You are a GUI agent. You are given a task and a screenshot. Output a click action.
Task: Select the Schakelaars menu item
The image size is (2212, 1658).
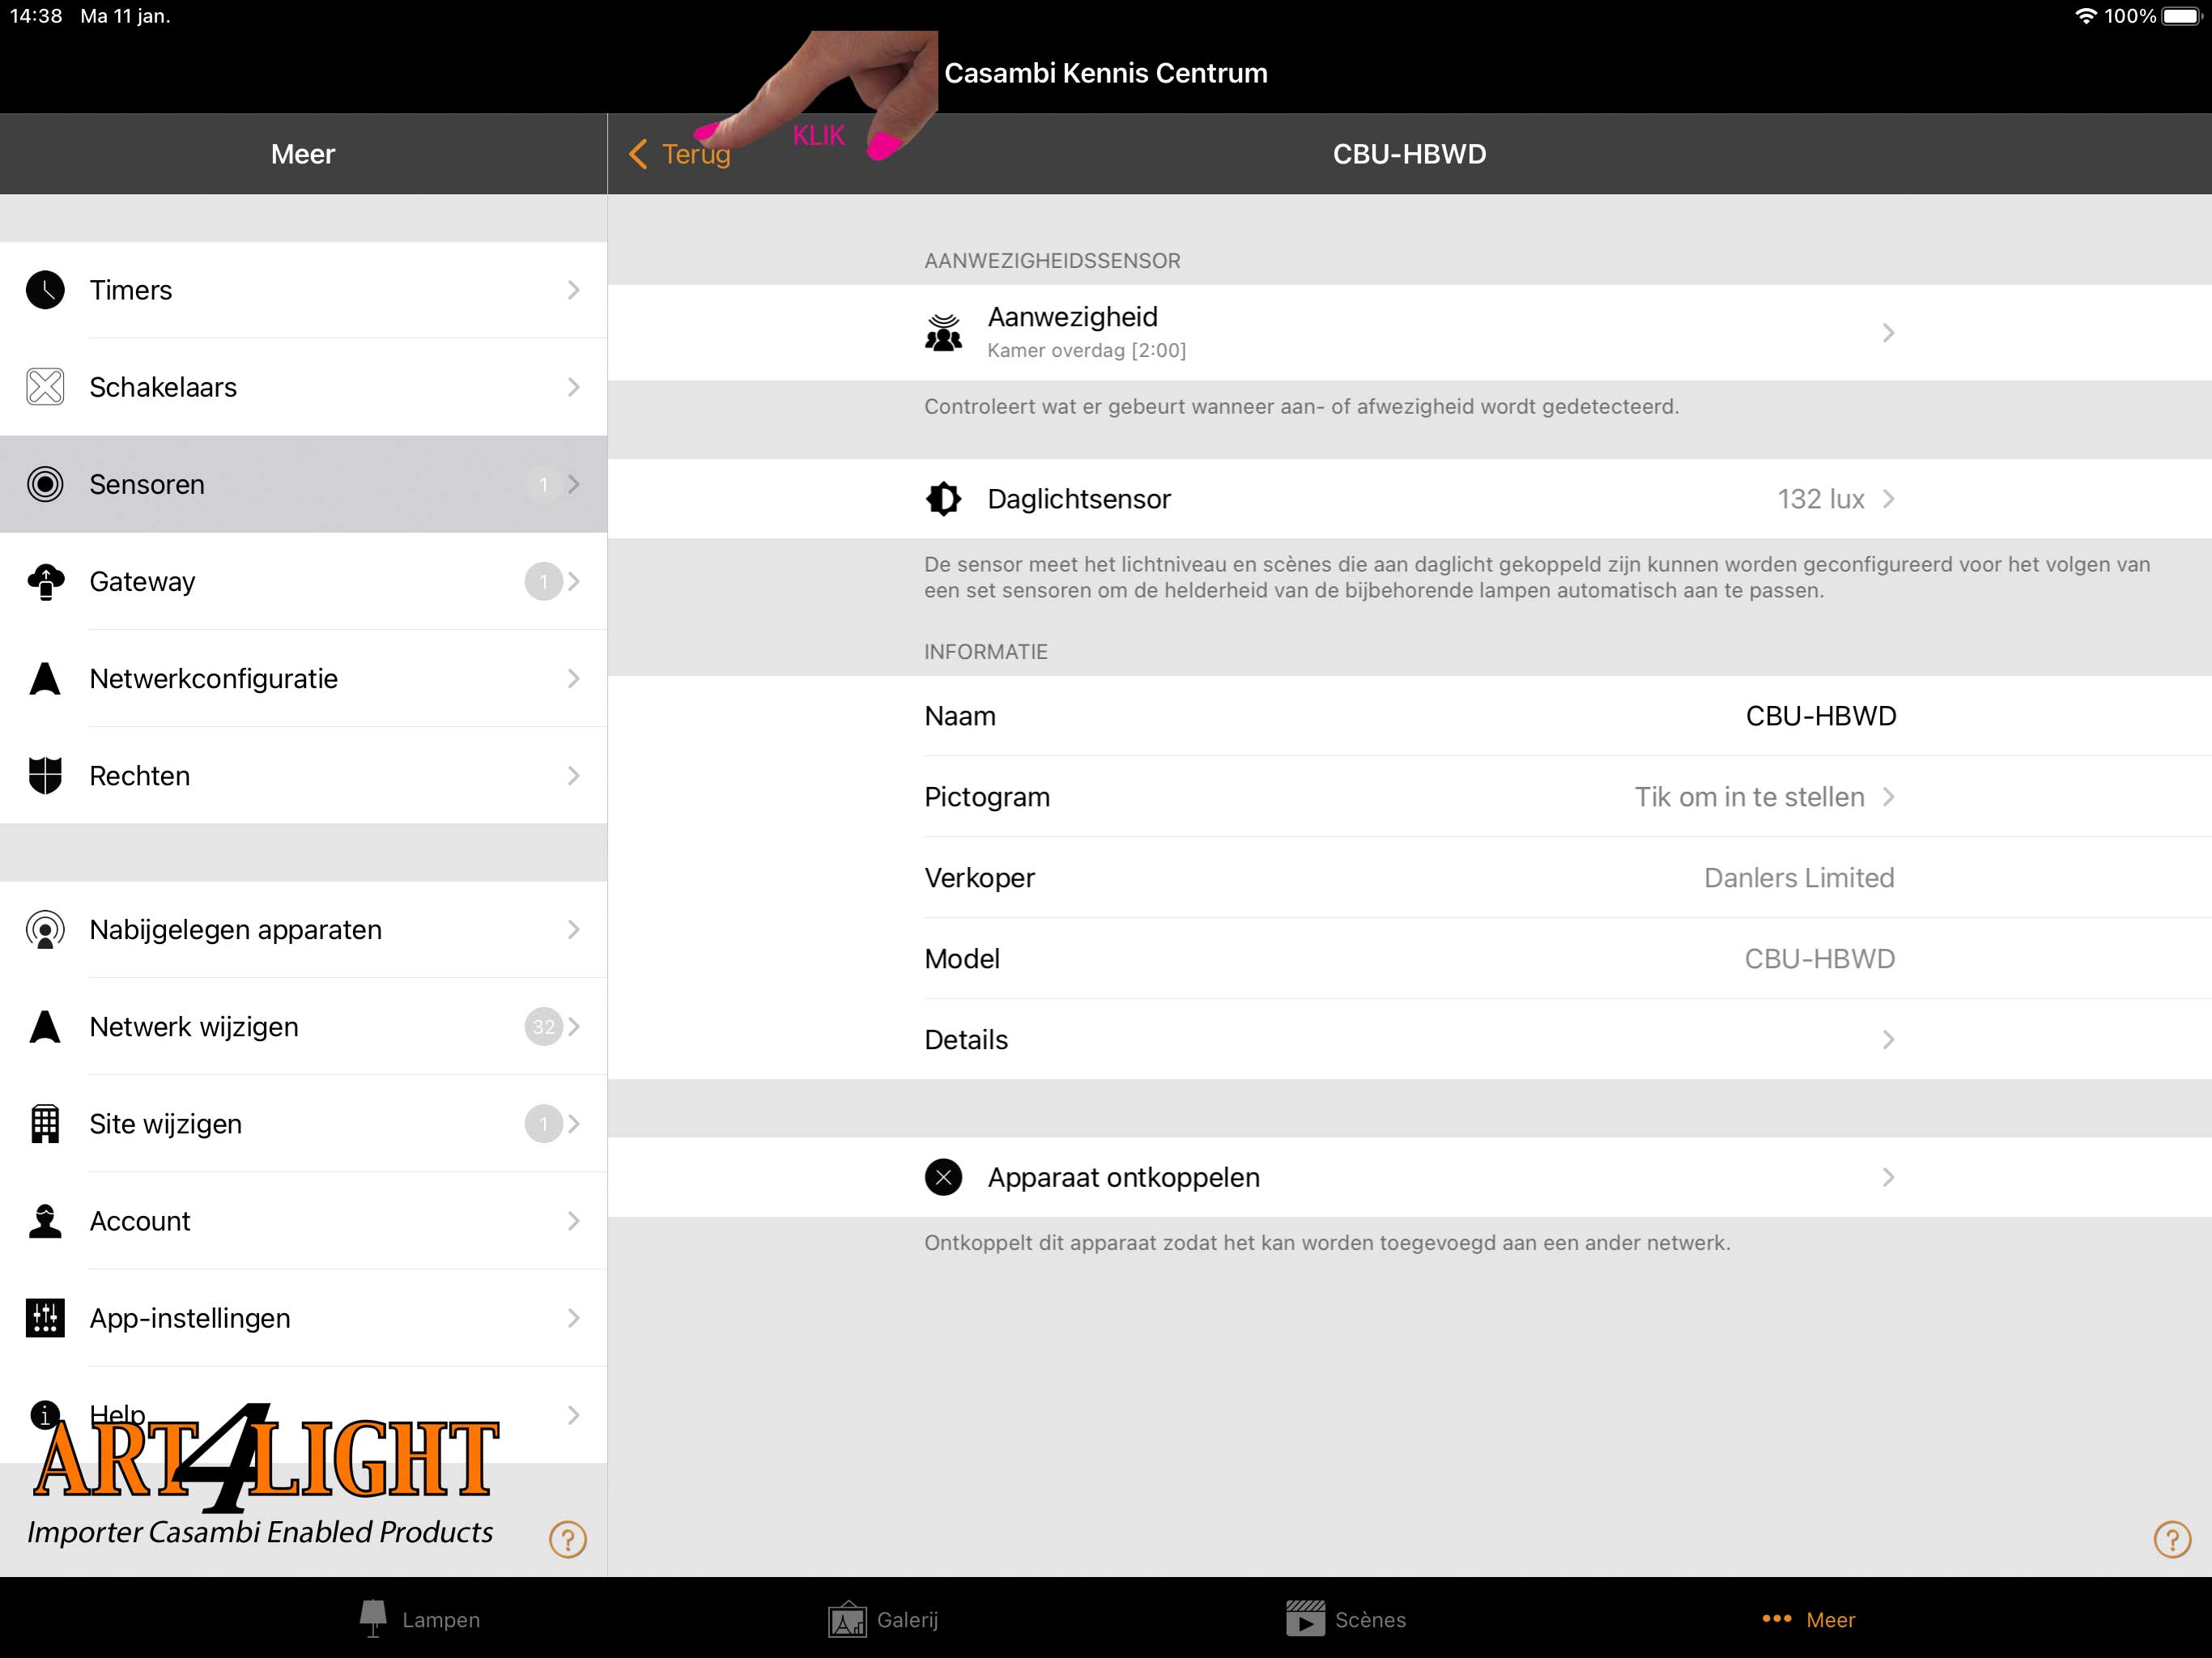(303, 387)
